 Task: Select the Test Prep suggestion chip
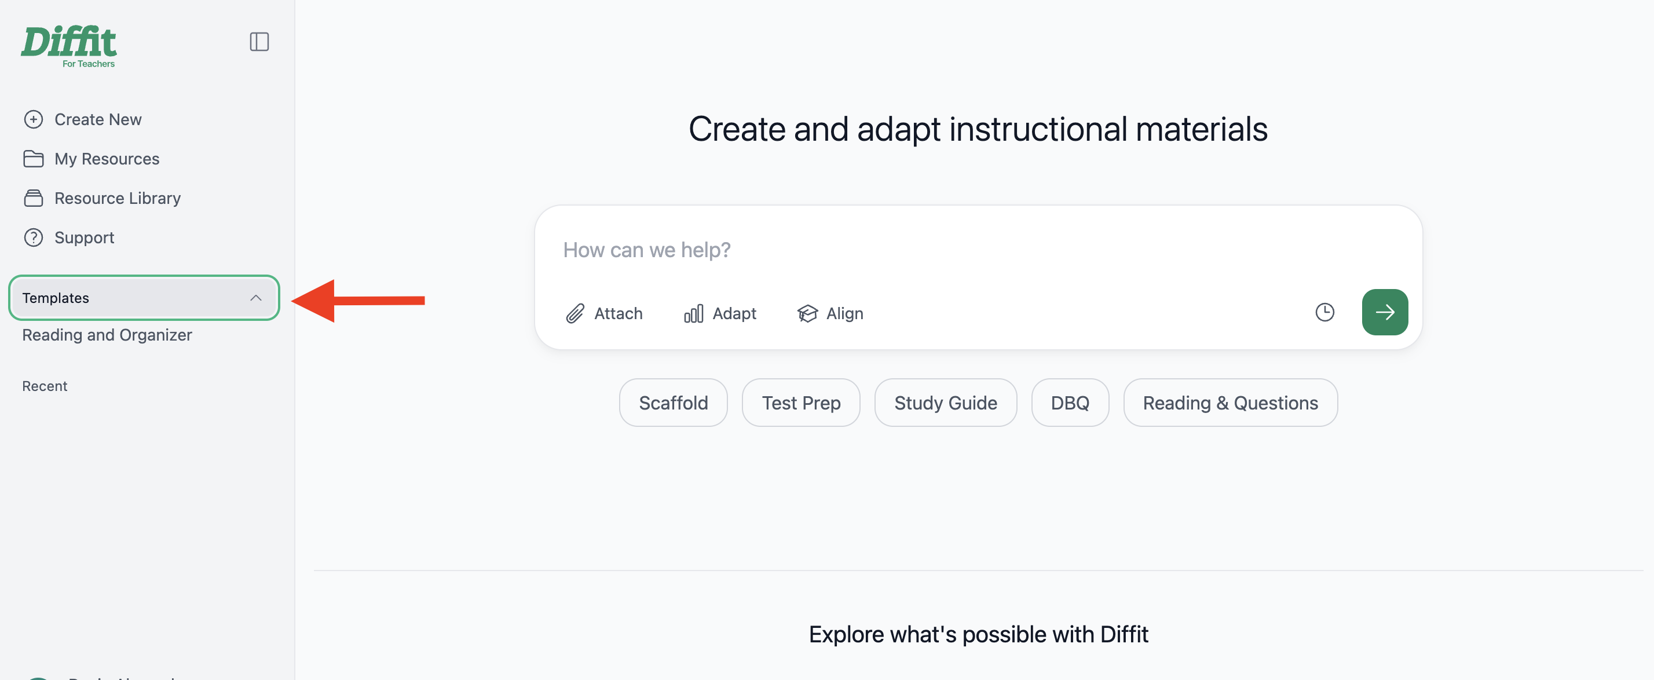(x=801, y=403)
